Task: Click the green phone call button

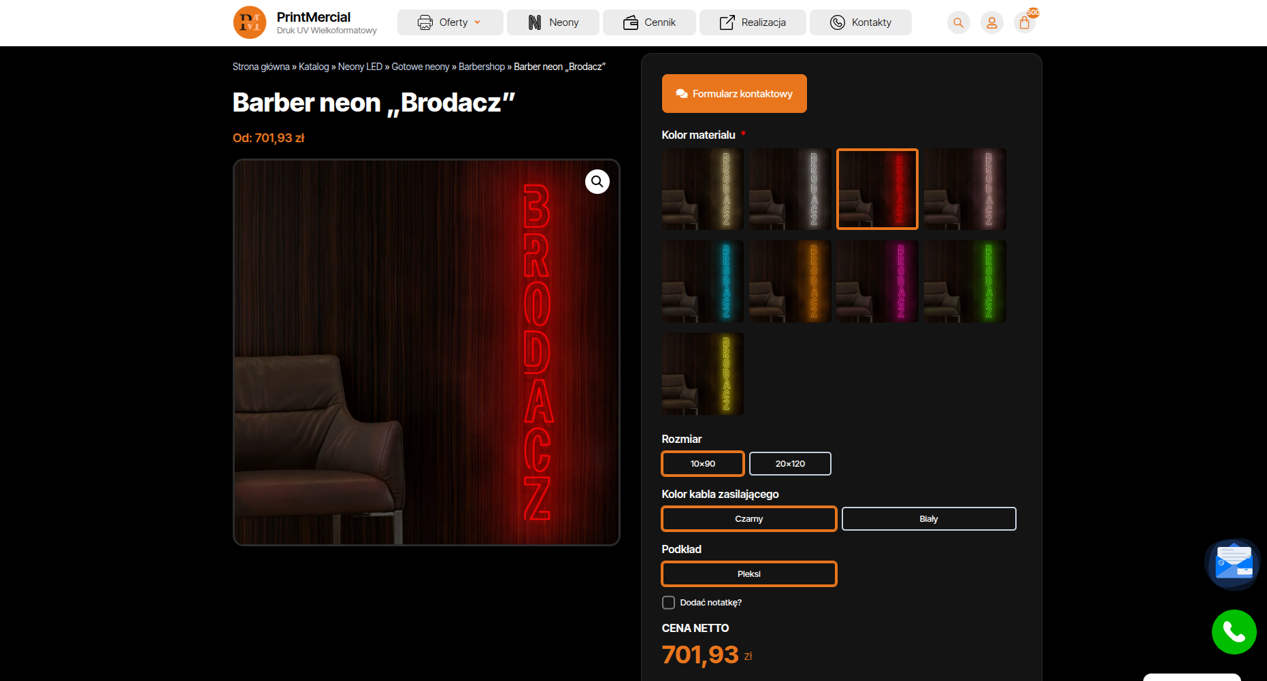Action: tap(1234, 632)
